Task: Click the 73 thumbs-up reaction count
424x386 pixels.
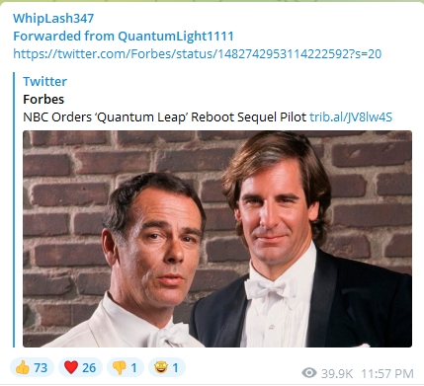Action: pyautogui.click(x=41, y=367)
